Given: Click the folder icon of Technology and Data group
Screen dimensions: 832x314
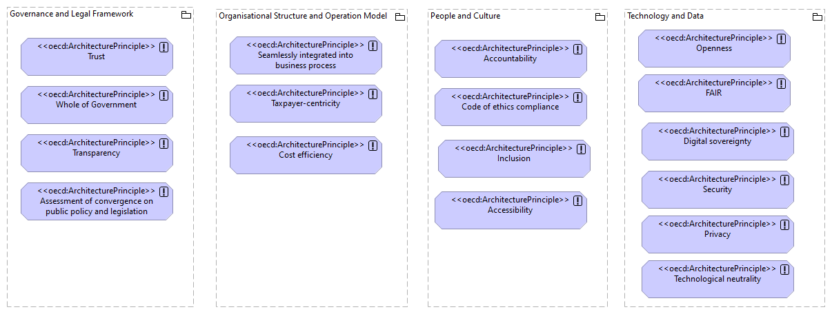Looking at the screenshot, I should coord(817,17).
